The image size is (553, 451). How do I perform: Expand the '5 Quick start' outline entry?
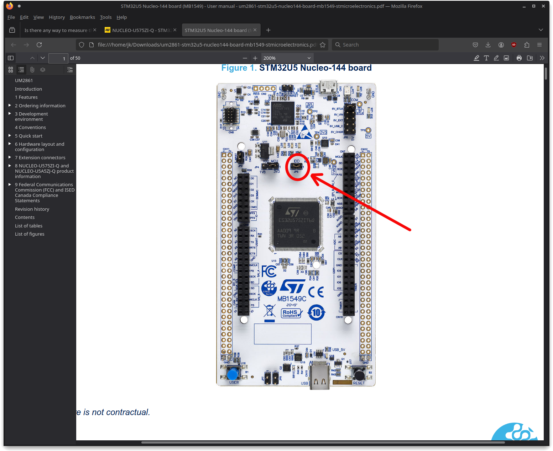point(10,135)
